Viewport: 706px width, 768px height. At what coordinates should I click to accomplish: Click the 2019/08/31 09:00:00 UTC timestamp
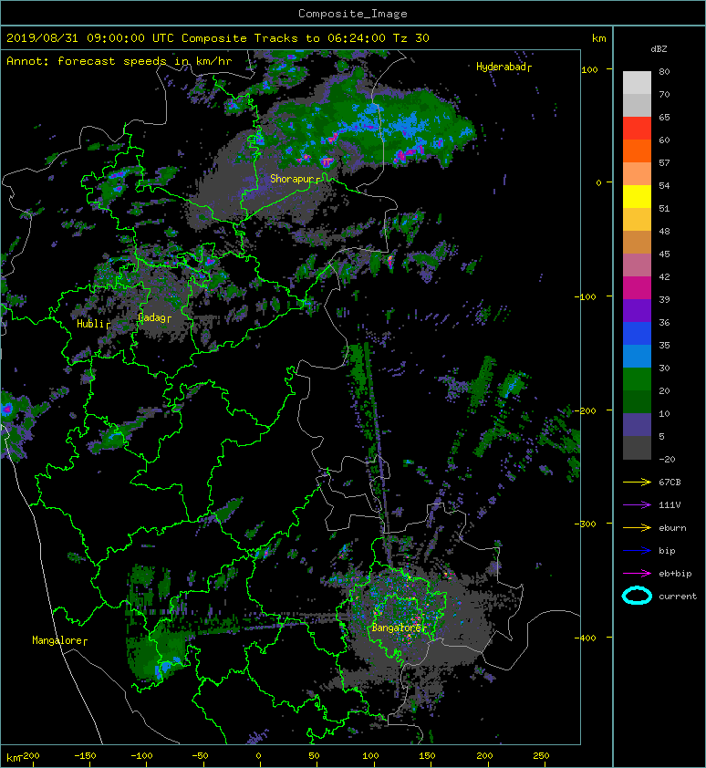[89, 38]
